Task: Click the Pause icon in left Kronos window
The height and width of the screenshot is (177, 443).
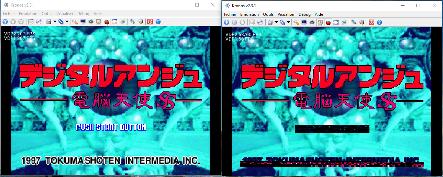Action: click(x=13, y=22)
